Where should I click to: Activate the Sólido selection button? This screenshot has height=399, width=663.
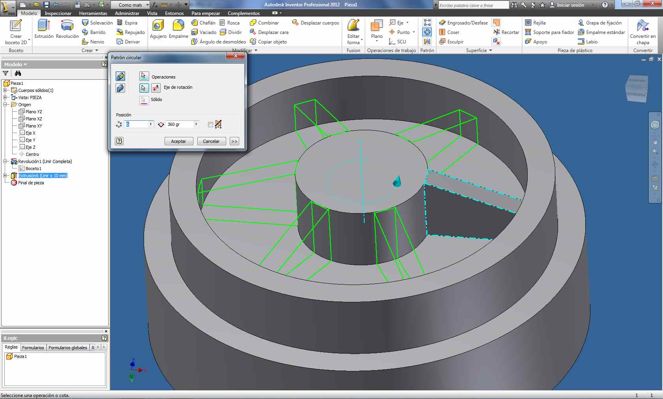[144, 100]
